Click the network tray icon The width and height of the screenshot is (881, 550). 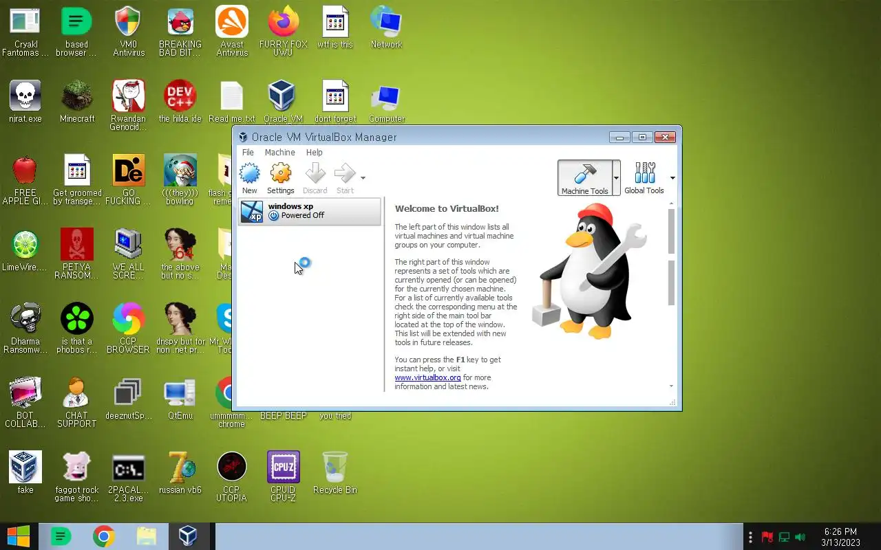pyautogui.click(x=783, y=537)
